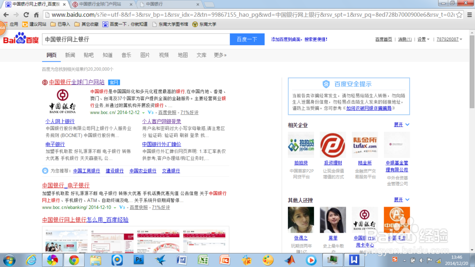
Task: Open the 更多» category menu
Action: pyautogui.click(x=220, y=55)
